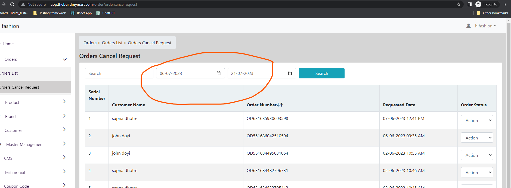
Task: Select Orders Cancel Request sidebar item
Action: [35, 87]
